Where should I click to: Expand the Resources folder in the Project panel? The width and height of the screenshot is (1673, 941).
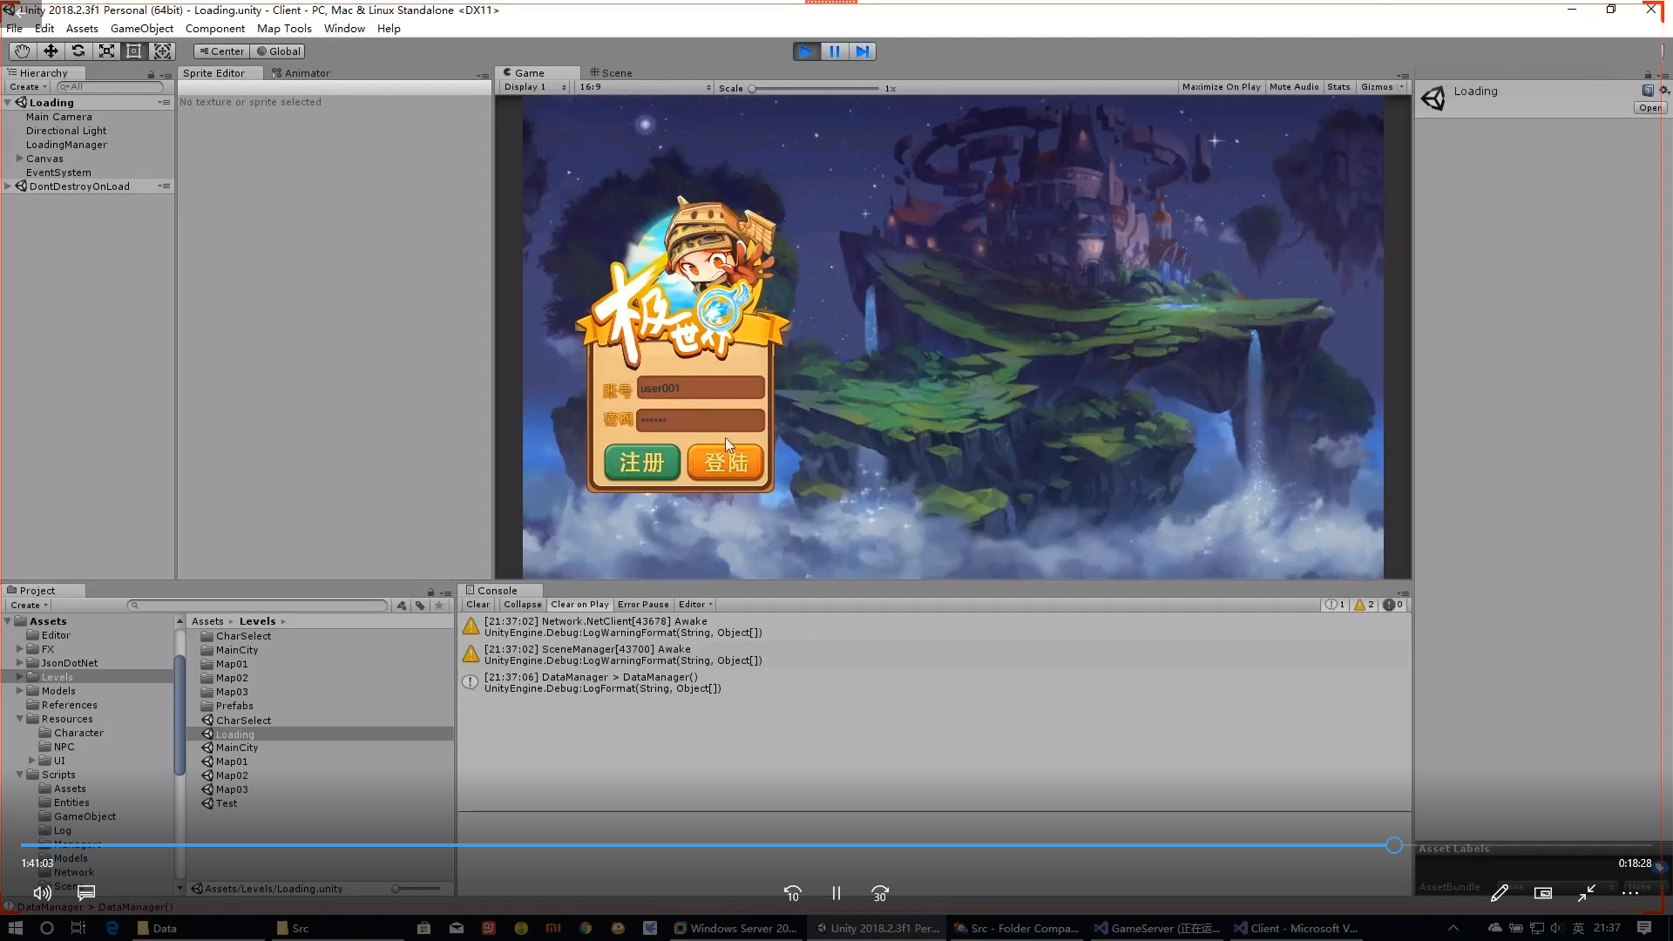19,719
